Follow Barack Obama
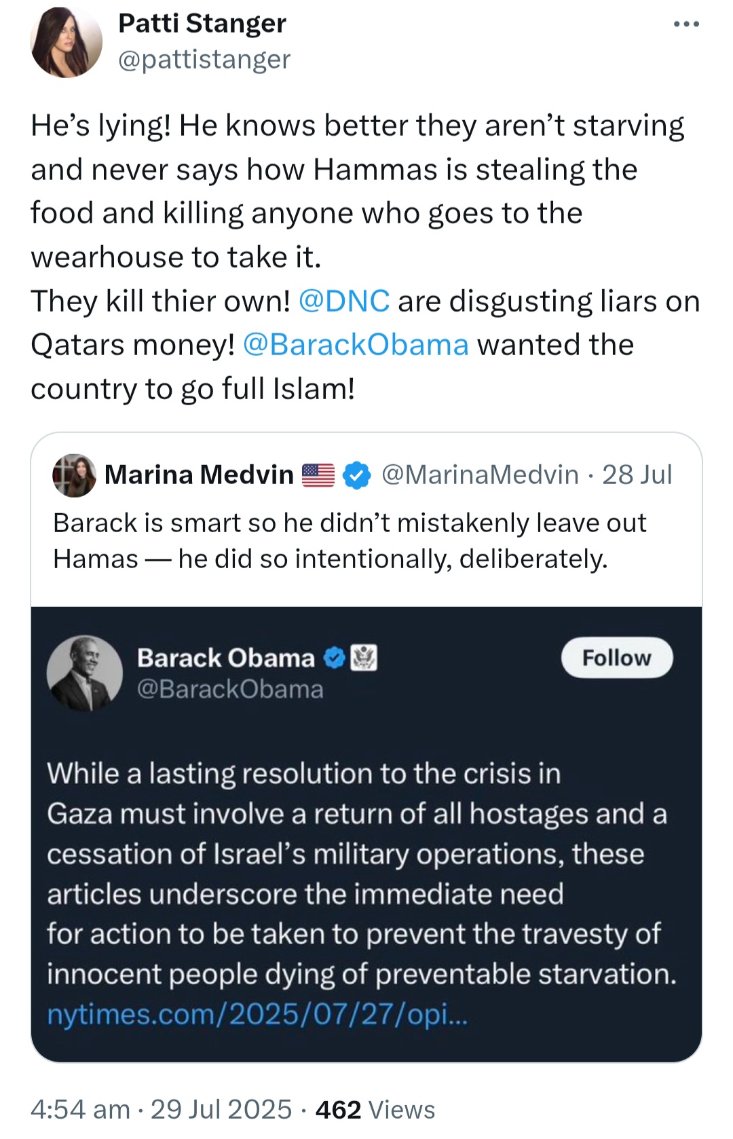Viewport: 733px width, 1139px height. point(617,658)
